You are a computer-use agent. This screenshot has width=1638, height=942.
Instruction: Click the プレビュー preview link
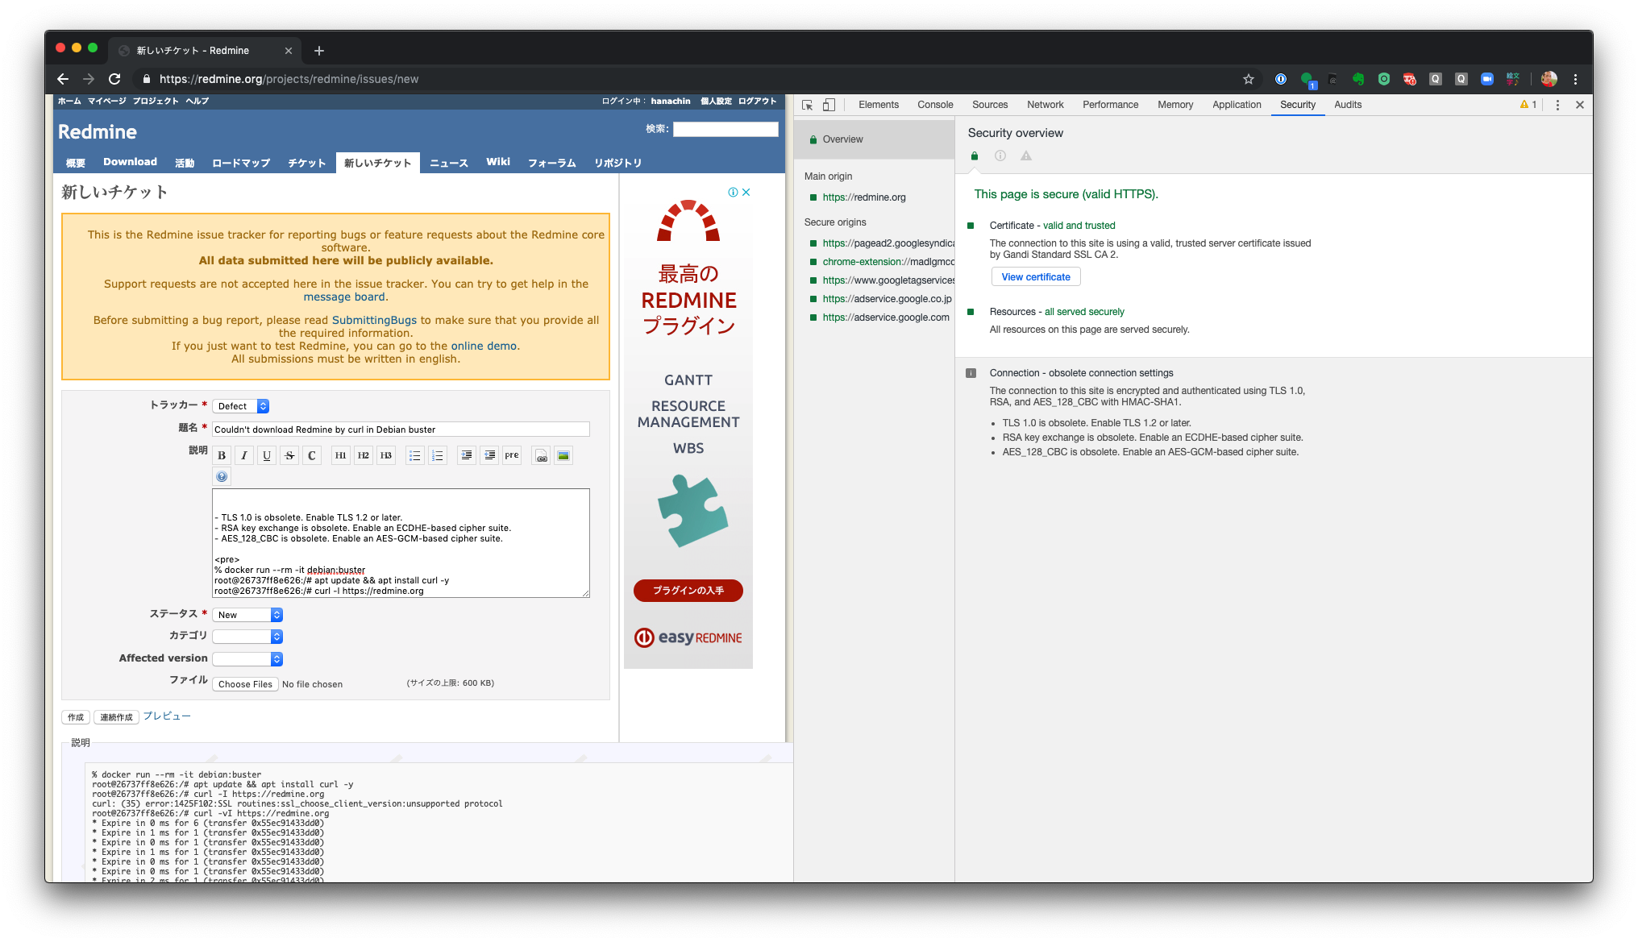167,716
